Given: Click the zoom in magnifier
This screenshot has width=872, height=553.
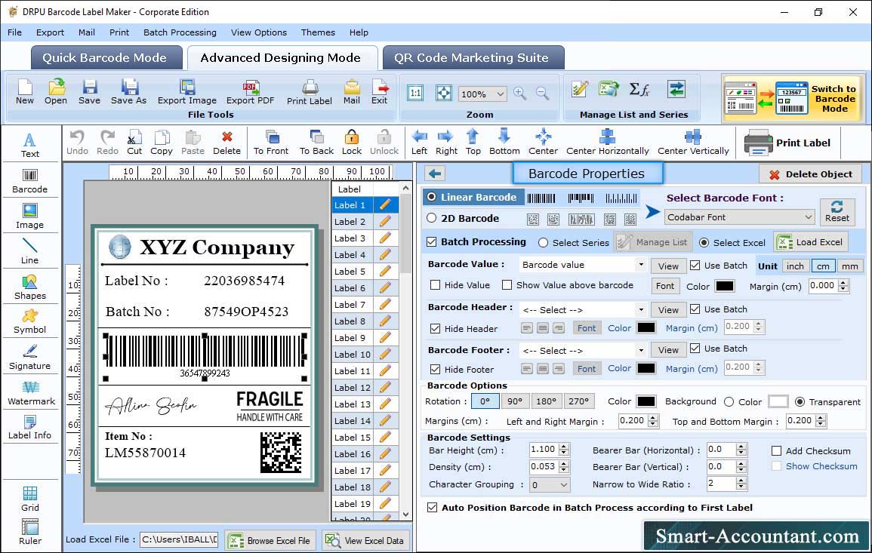Looking at the screenshot, I should point(520,94).
